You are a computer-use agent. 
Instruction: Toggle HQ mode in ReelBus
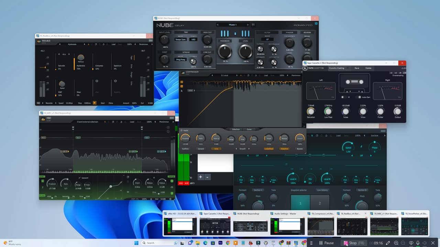pos(38,103)
